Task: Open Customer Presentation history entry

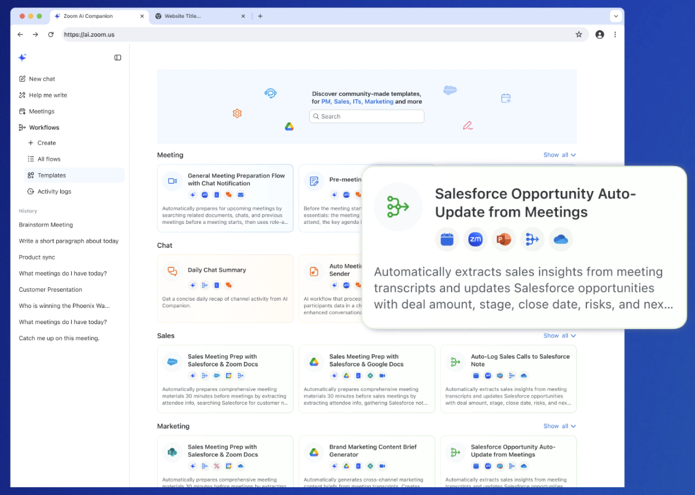Action: coord(50,290)
